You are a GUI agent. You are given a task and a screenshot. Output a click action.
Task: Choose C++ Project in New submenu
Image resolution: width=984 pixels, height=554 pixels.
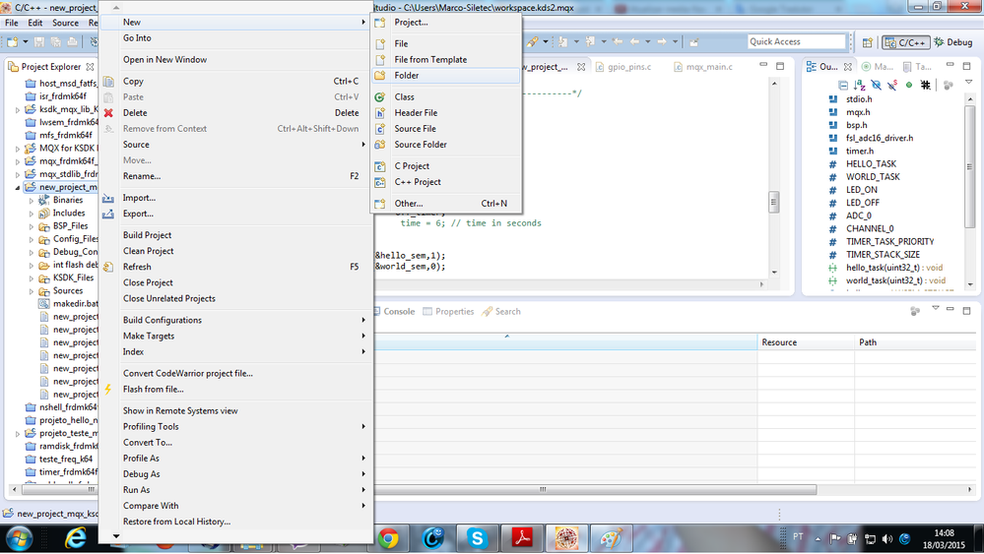[x=445, y=182]
